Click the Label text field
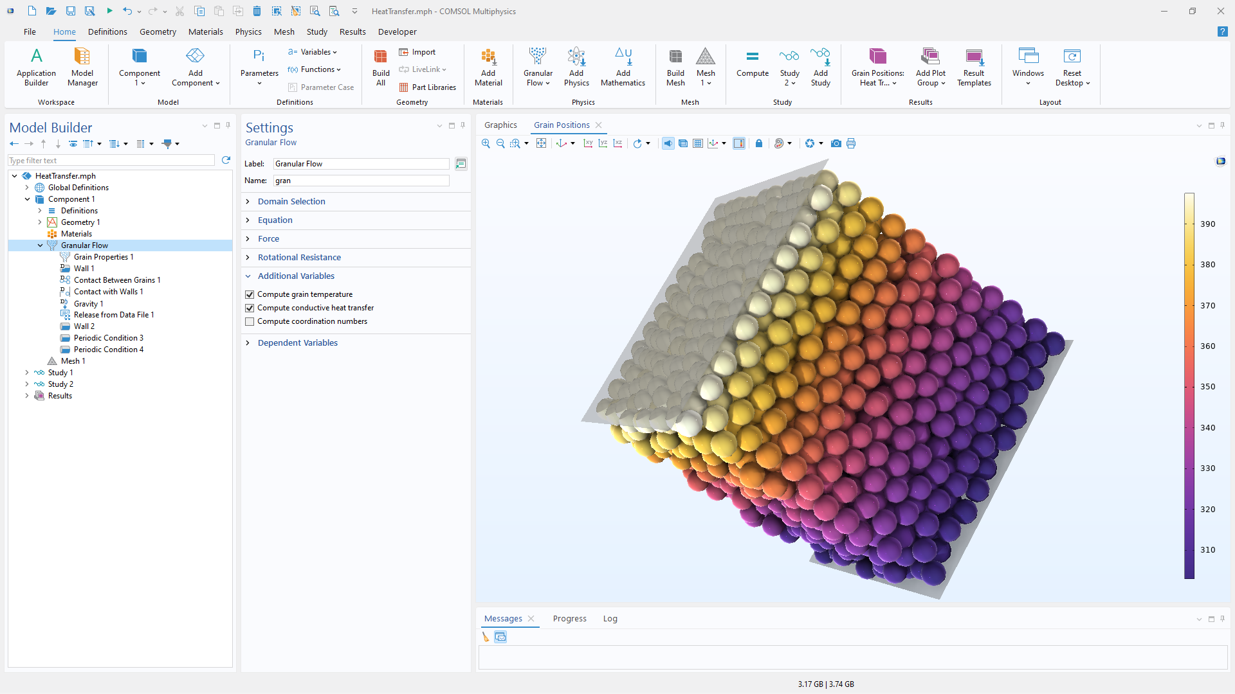 click(361, 164)
